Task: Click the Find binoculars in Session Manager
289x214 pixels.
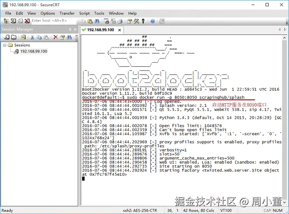Action: (69, 38)
